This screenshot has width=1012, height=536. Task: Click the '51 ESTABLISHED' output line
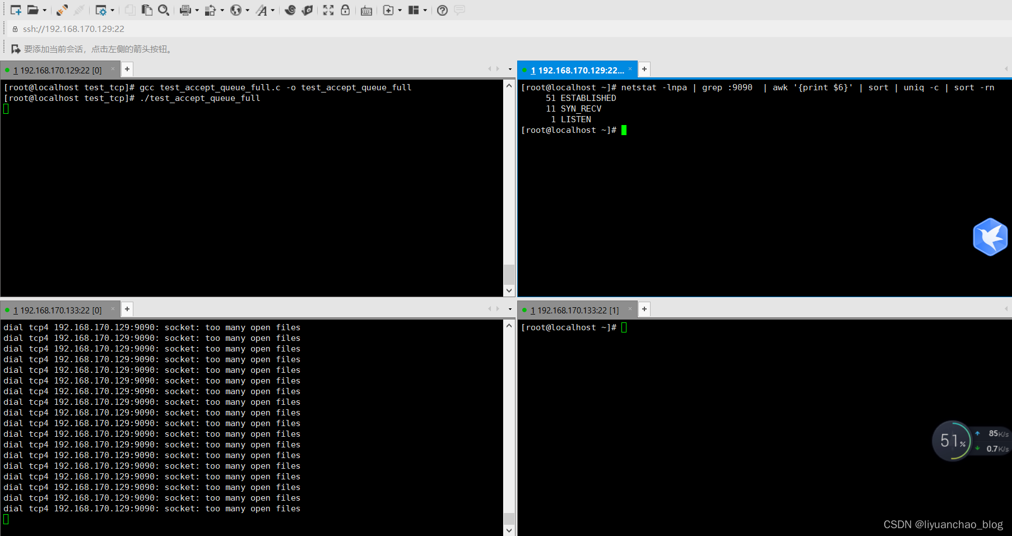click(581, 98)
